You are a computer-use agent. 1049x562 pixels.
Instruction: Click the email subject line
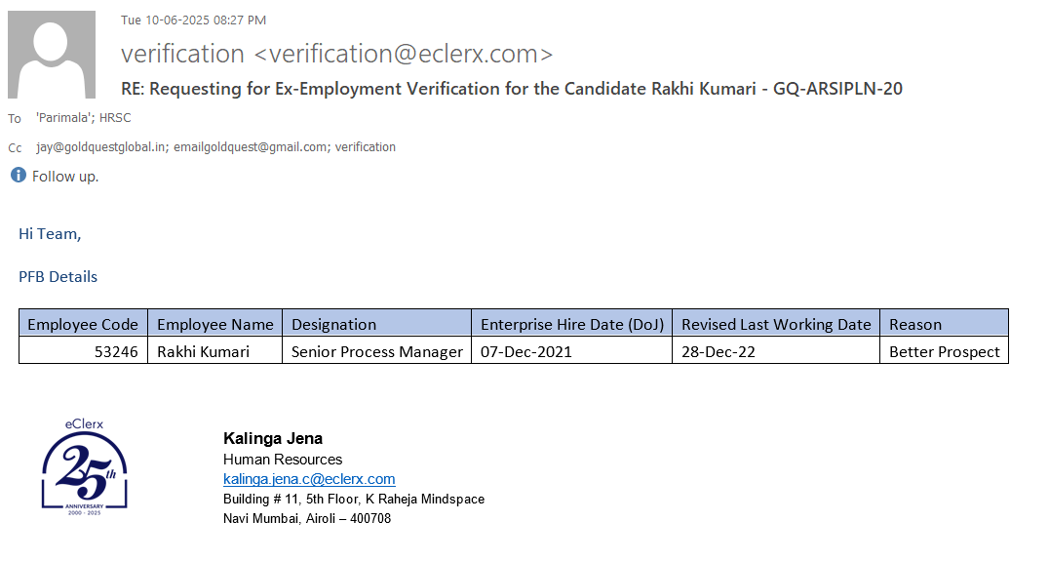pos(512,89)
